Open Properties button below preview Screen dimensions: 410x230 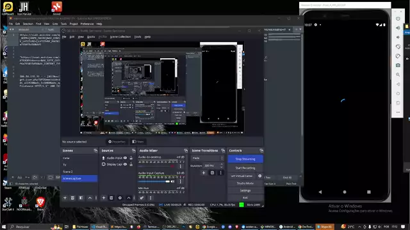(117, 142)
